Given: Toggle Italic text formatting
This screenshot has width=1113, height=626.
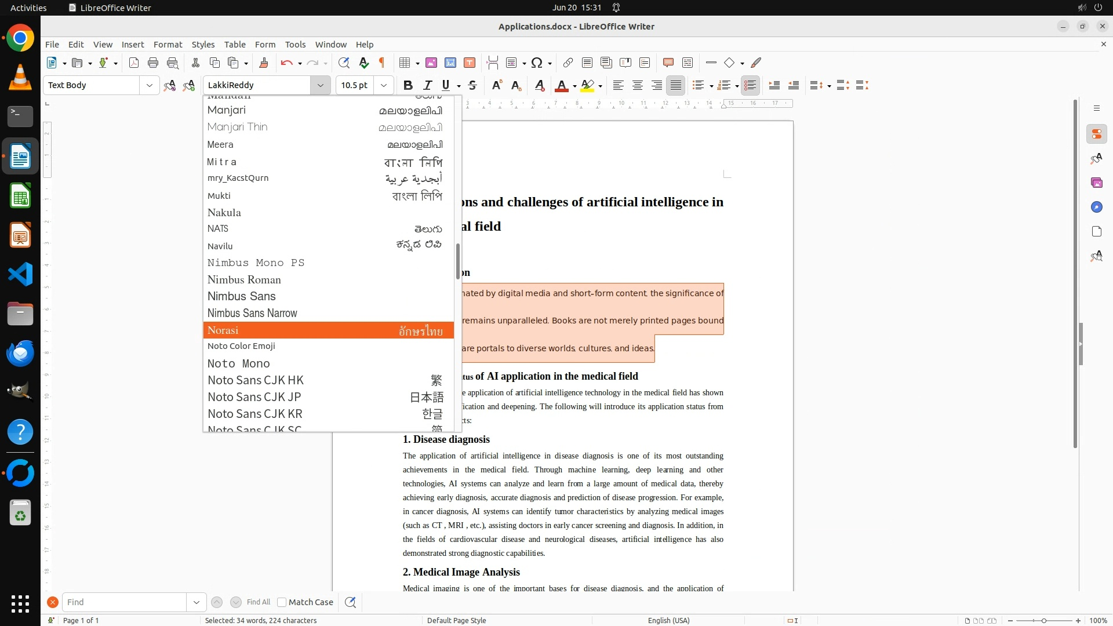Looking at the screenshot, I should 428,85.
